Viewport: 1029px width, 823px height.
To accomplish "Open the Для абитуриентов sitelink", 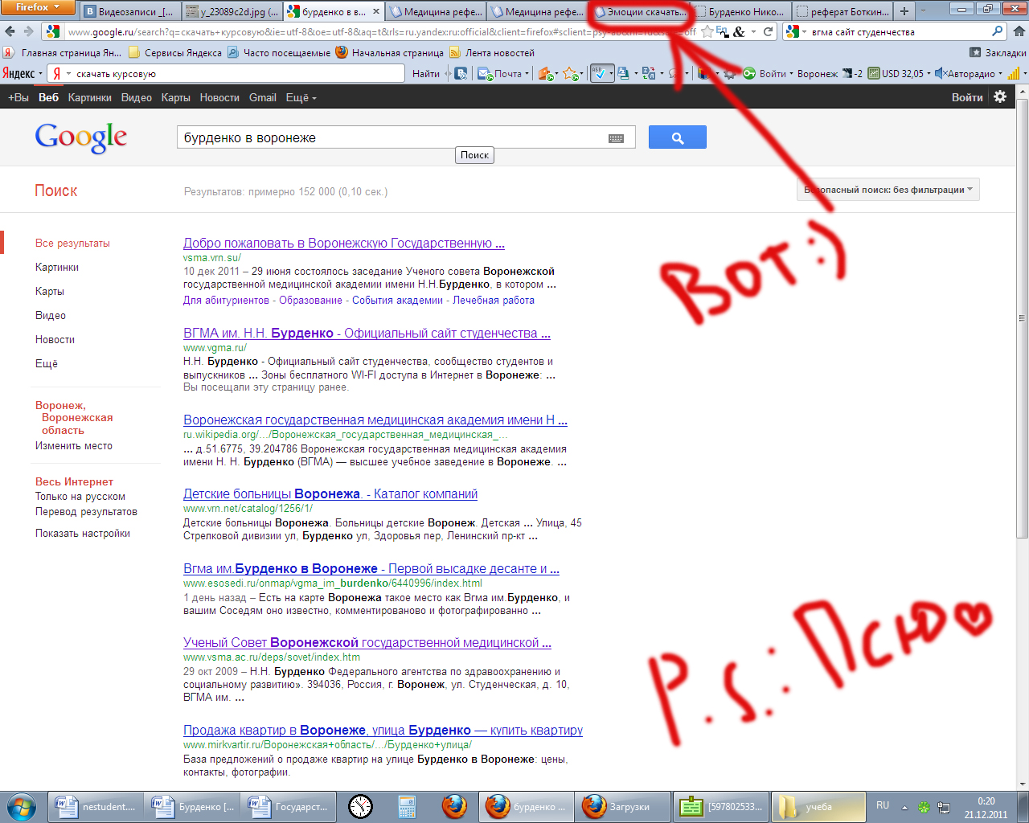I will 226,300.
